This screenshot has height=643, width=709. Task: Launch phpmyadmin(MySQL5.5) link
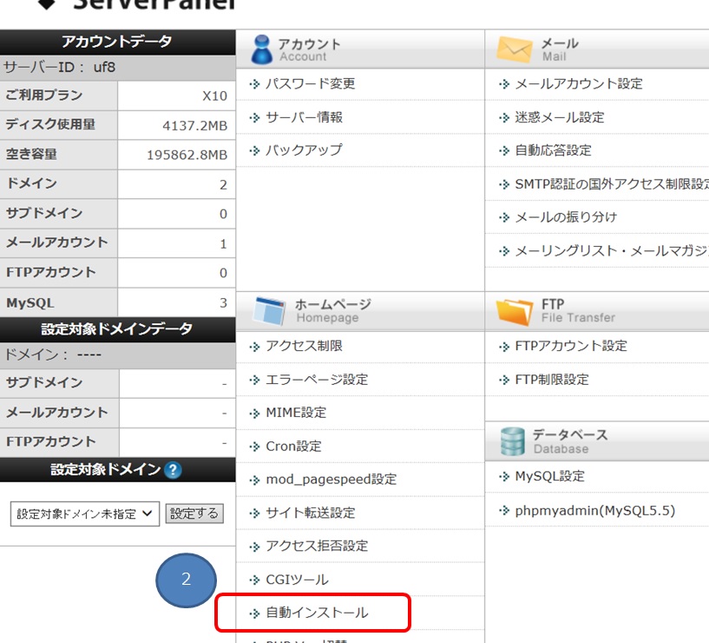594,510
